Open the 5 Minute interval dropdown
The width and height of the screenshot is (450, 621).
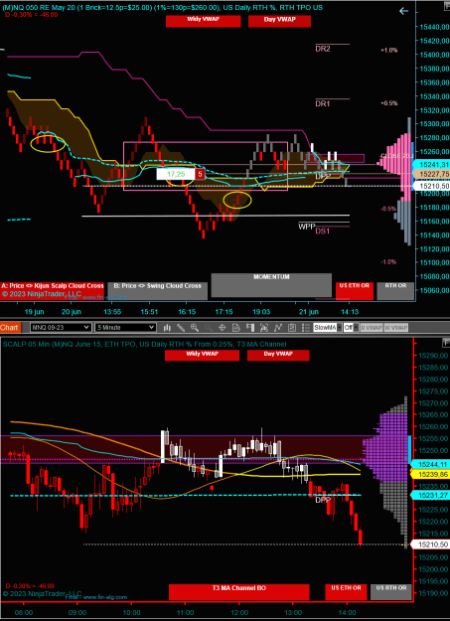pyautogui.click(x=125, y=328)
